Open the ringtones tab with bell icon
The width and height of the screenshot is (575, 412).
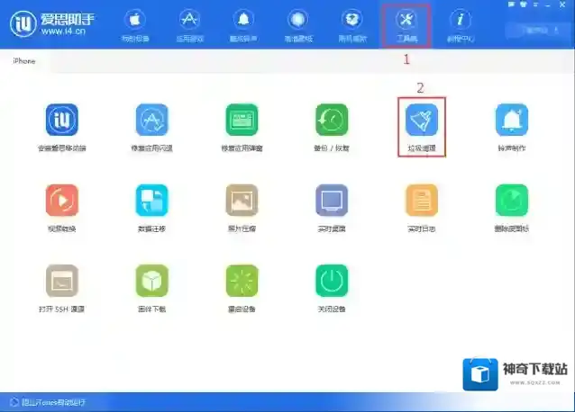(243, 25)
